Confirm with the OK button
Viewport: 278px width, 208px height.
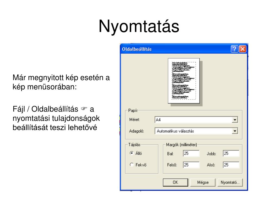pos(175,182)
